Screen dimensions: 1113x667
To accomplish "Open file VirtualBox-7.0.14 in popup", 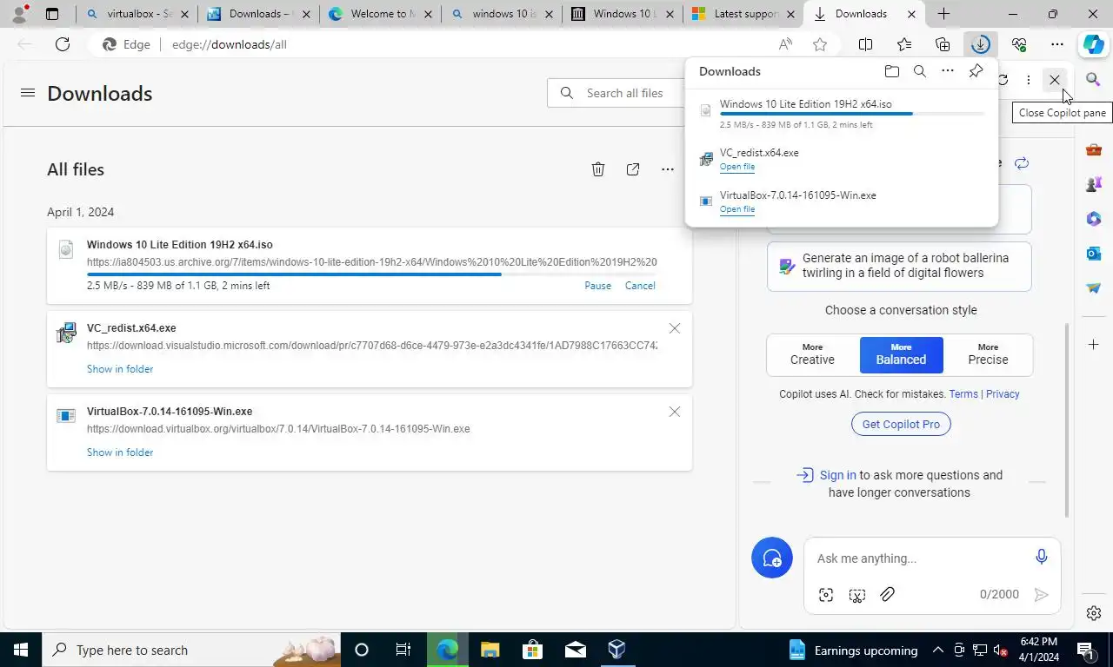I will pos(737,209).
